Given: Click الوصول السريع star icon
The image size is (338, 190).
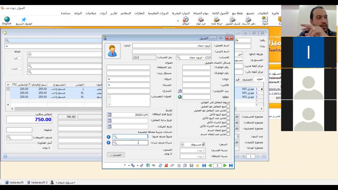Looking at the screenshot, I should point(24,21).
